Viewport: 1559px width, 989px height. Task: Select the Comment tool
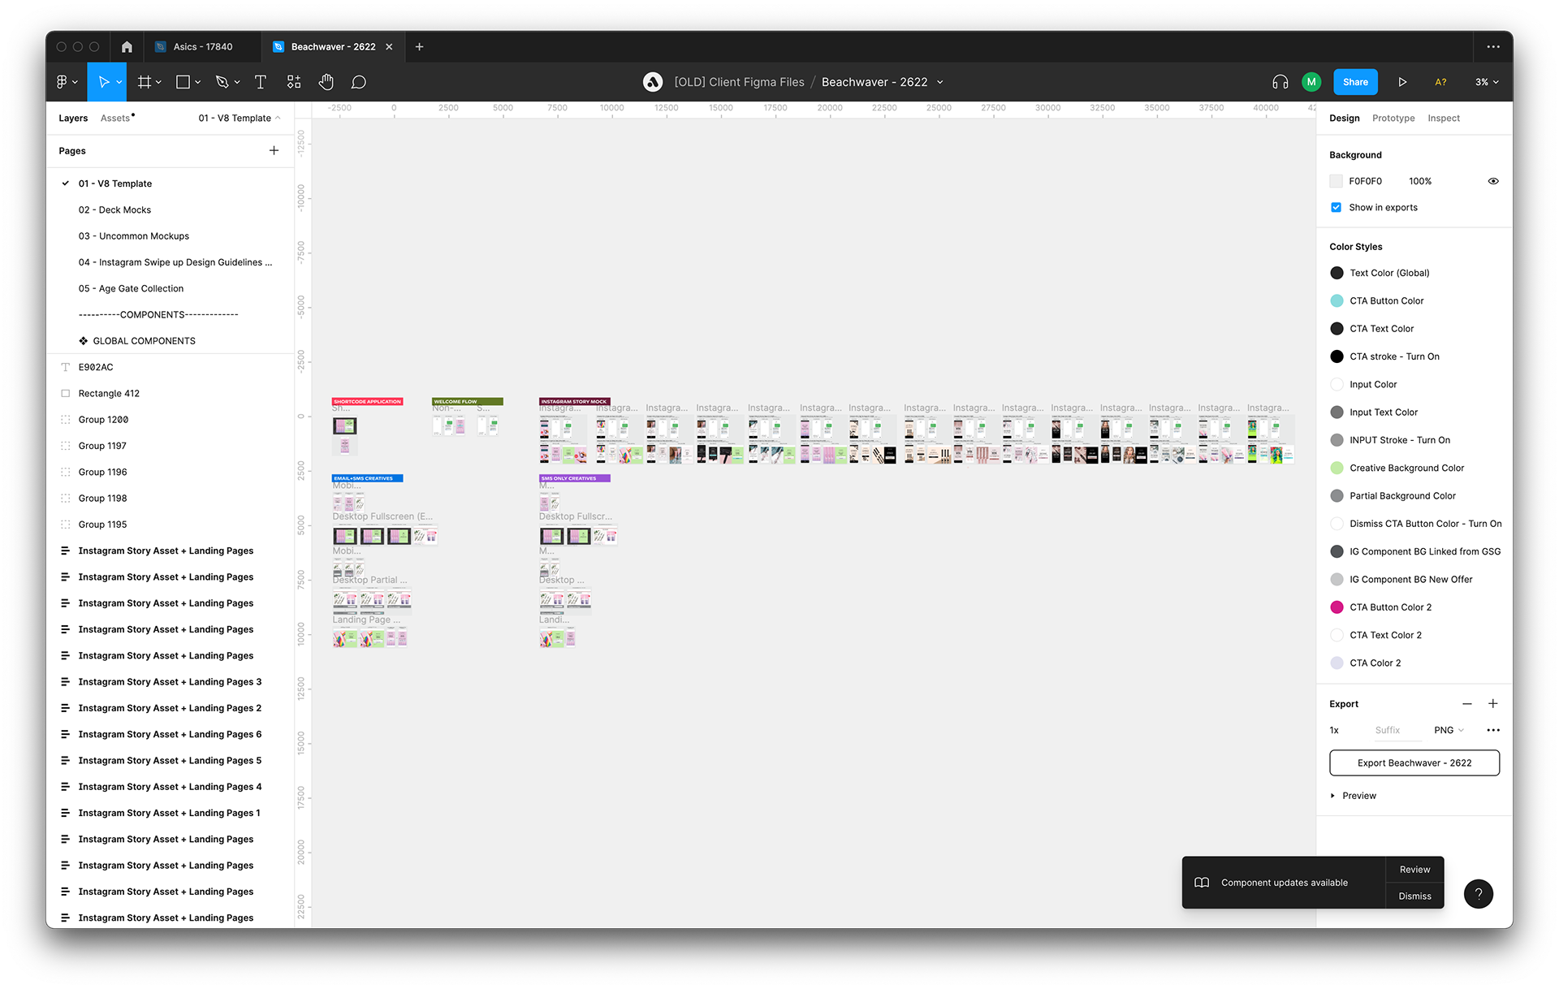click(x=359, y=82)
